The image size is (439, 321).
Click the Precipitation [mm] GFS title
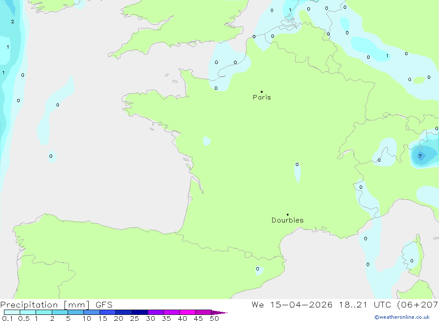click(x=56, y=304)
